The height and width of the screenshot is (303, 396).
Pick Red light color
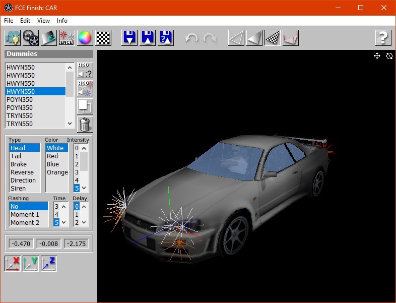coord(57,156)
